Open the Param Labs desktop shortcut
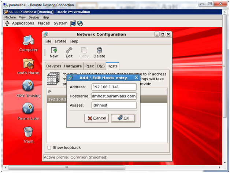The width and height of the screenshot is (230, 173). pos(28,108)
